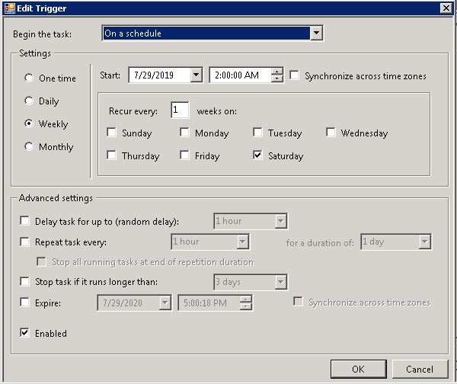
Task: Toggle Expire's Synchronize across time zones checkbox
Action: (x=298, y=302)
